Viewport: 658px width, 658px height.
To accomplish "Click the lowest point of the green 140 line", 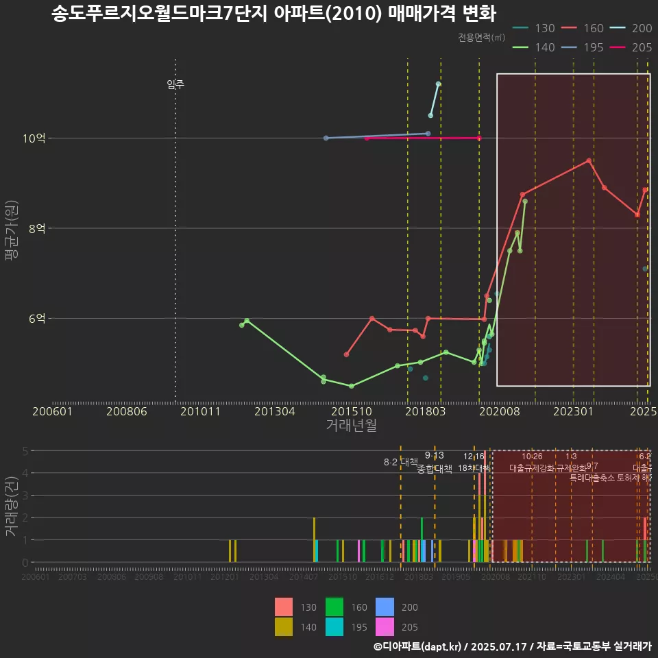I will click(x=352, y=386).
